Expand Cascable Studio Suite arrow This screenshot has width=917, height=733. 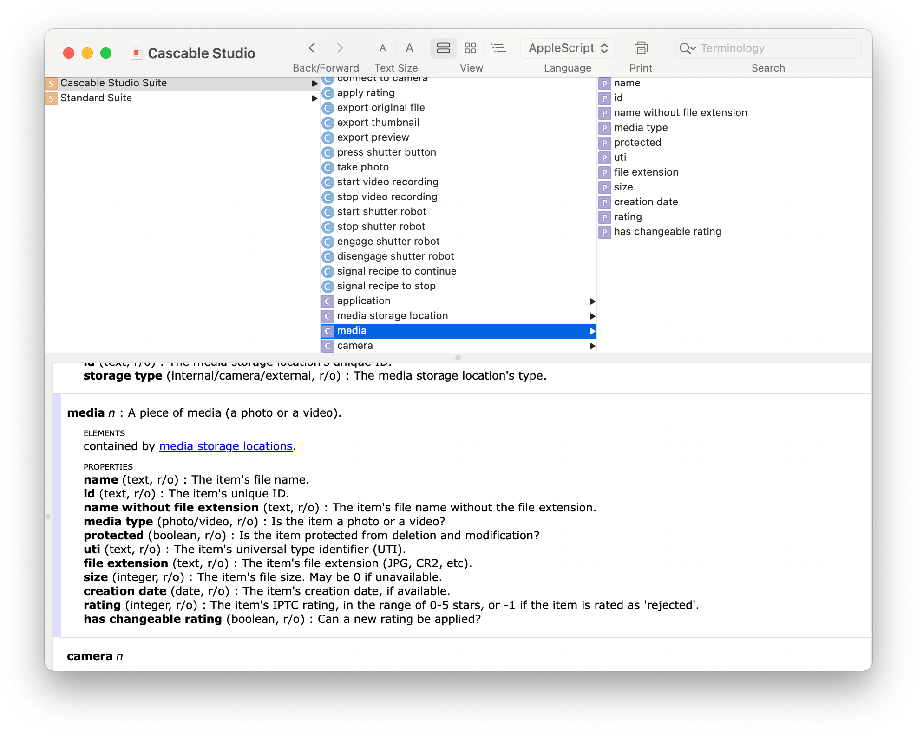314,84
